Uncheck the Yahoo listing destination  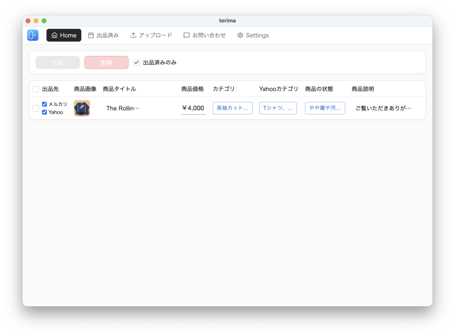coord(44,112)
